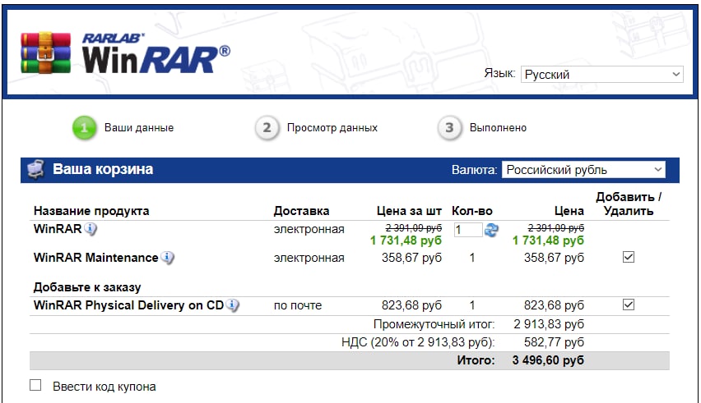Click the WinRAR logo

point(125,53)
